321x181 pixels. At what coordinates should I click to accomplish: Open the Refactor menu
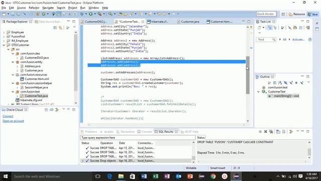pyautogui.click(x=34, y=8)
